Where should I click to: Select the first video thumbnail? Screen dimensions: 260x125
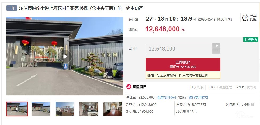(x=17, y=109)
